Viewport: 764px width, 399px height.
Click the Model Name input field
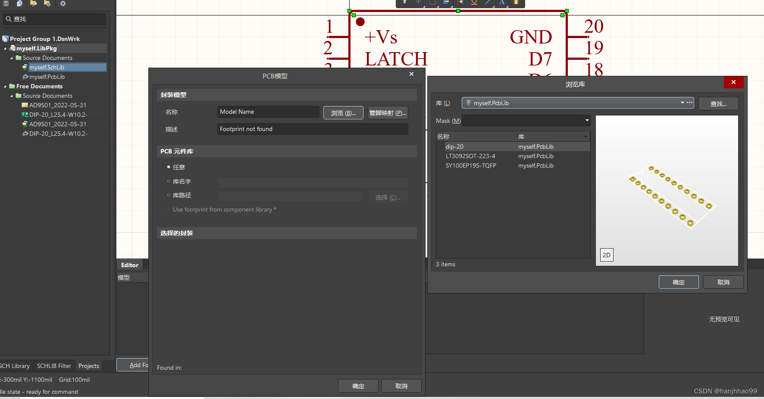[x=268, y=112]
